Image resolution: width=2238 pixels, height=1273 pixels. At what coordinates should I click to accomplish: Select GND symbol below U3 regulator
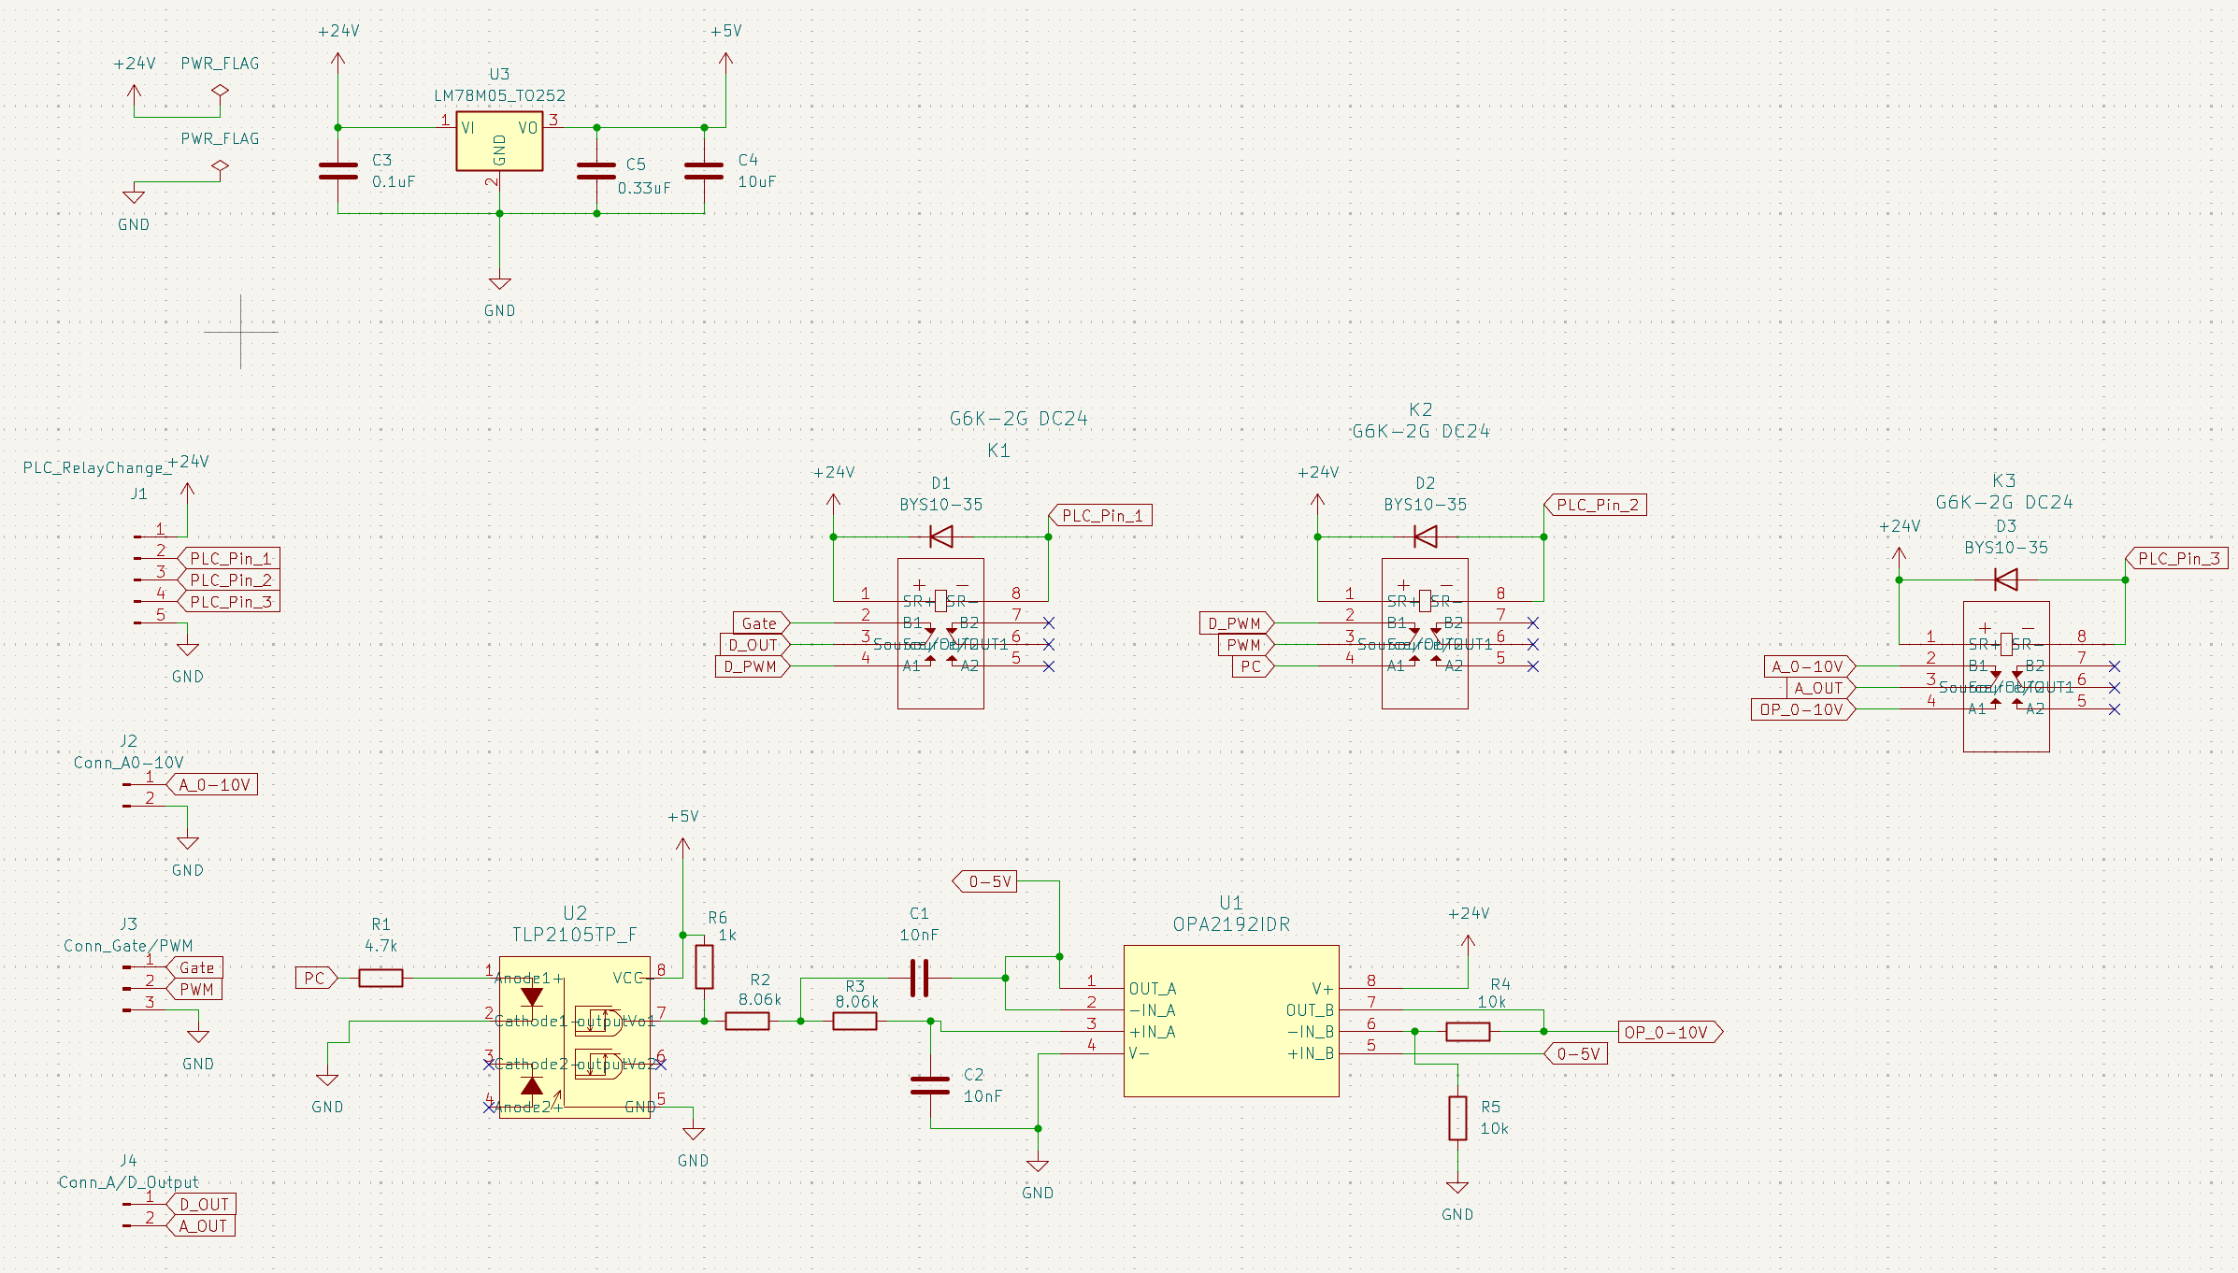pyautogui.click(x=499, y=284)
